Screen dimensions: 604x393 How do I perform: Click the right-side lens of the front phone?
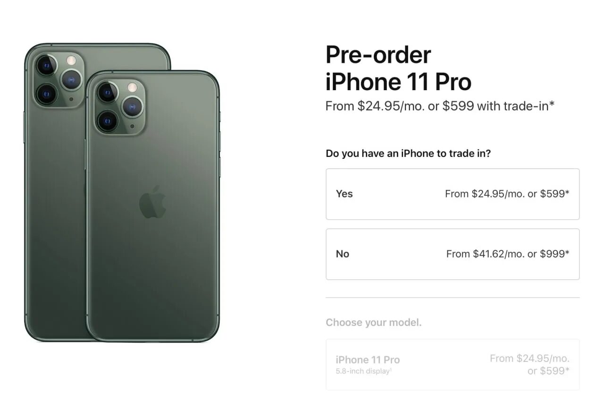tap(133, 106)
